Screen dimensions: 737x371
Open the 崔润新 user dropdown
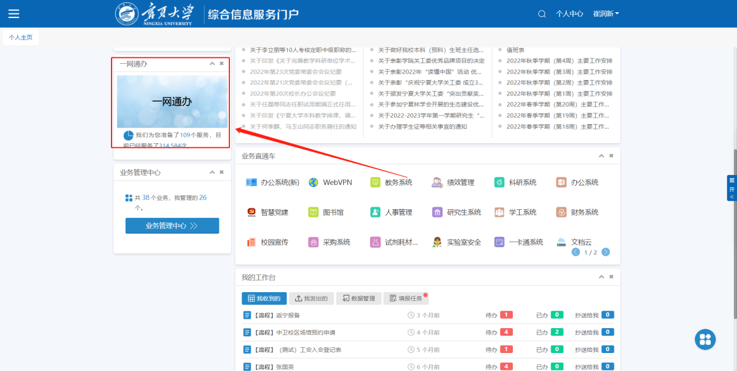point(606,14)
